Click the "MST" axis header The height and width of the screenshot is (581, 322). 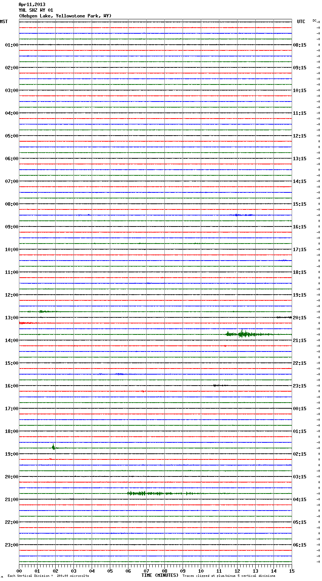click(4, 22)
